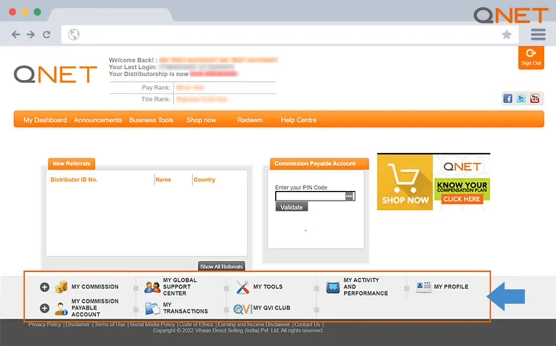Viewport: 556px width, 346px height.
Task: Open Disclaimer footer link
Action: (77, 324)
